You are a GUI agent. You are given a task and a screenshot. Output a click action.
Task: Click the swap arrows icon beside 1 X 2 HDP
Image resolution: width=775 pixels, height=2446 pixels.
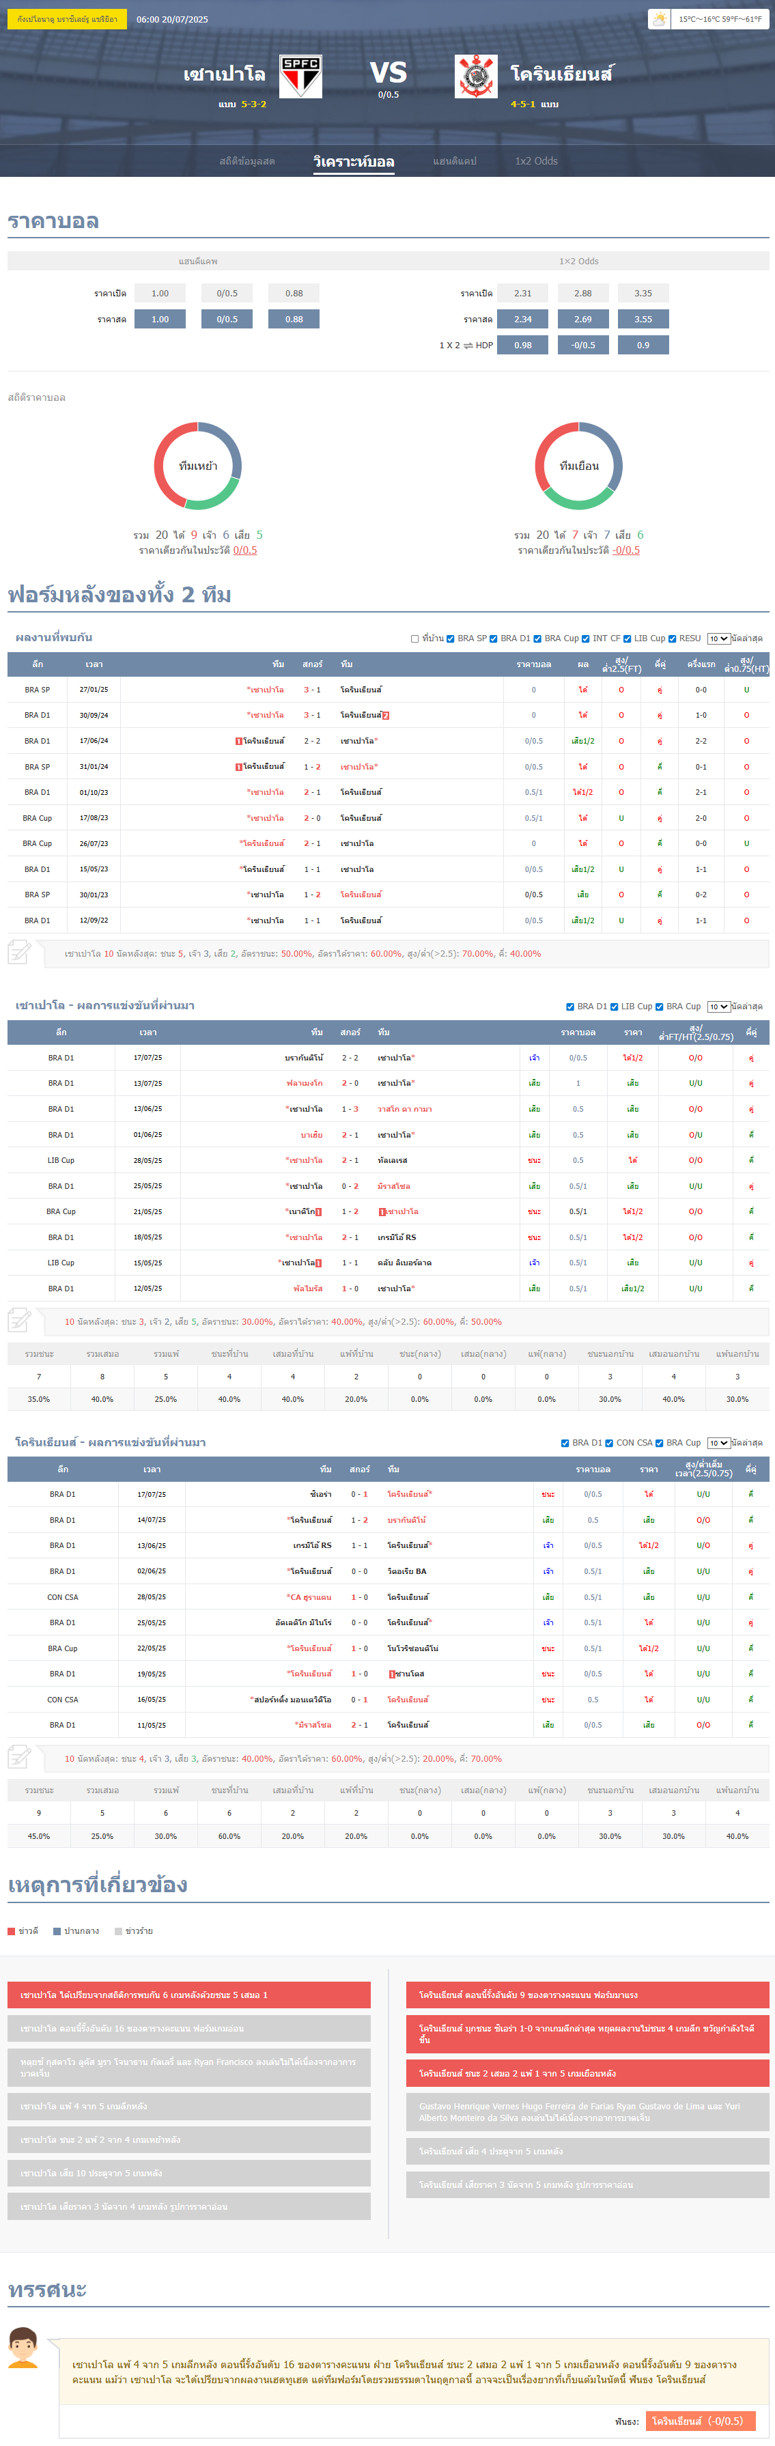[468, 346]
